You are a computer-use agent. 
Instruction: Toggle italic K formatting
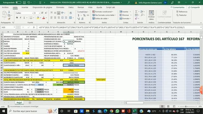point(20,18)
